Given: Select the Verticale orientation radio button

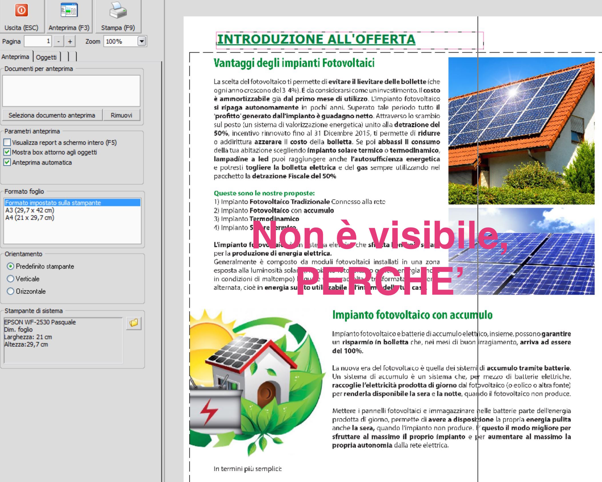Looking at the screenshot, I should (x=11, y=279).
